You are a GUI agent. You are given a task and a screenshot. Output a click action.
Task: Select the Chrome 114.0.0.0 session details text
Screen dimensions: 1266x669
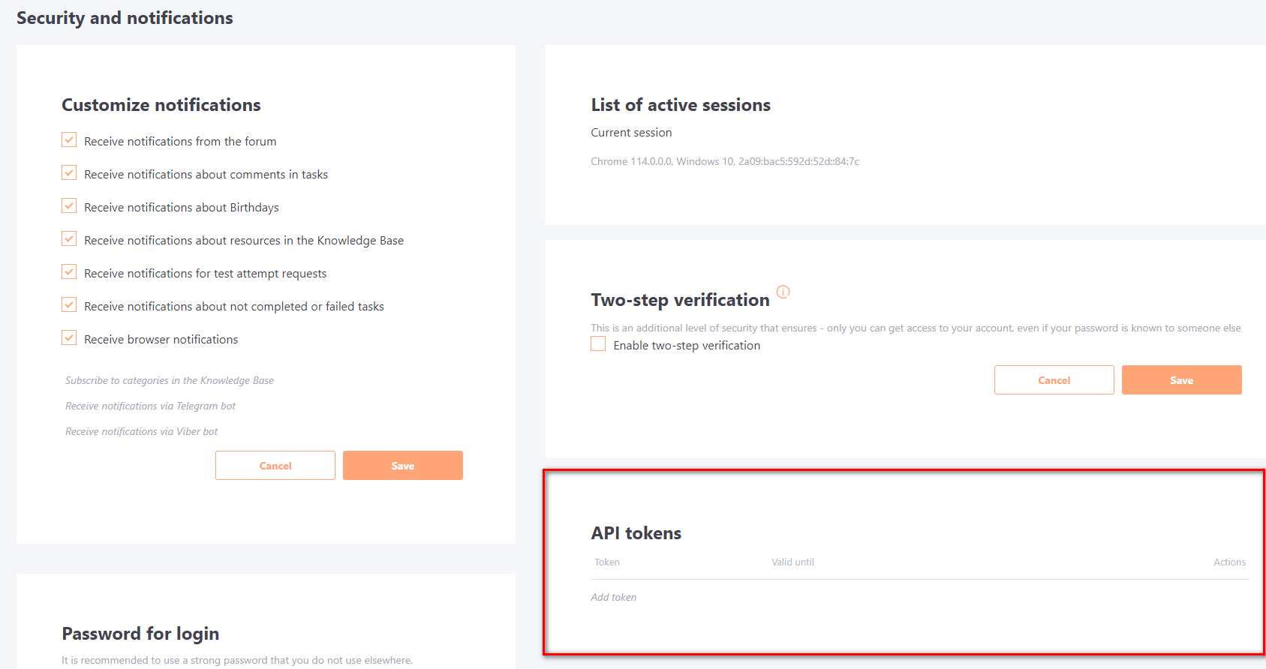pyautogui.click(x=725, y=161)
